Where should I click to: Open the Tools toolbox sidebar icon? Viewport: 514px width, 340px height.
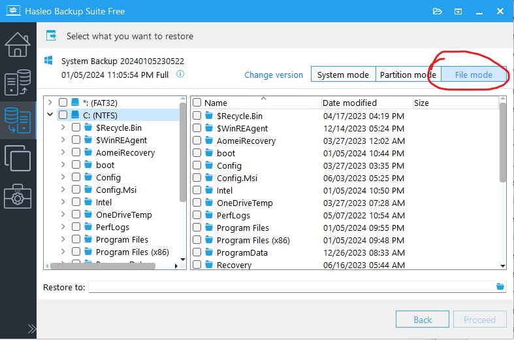[x=18, y=196]
